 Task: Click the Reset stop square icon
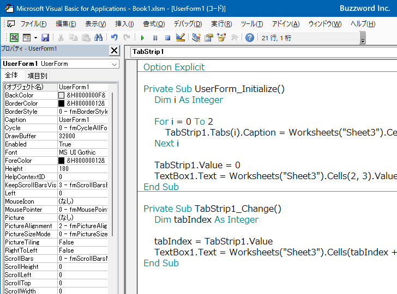[167, 38]
